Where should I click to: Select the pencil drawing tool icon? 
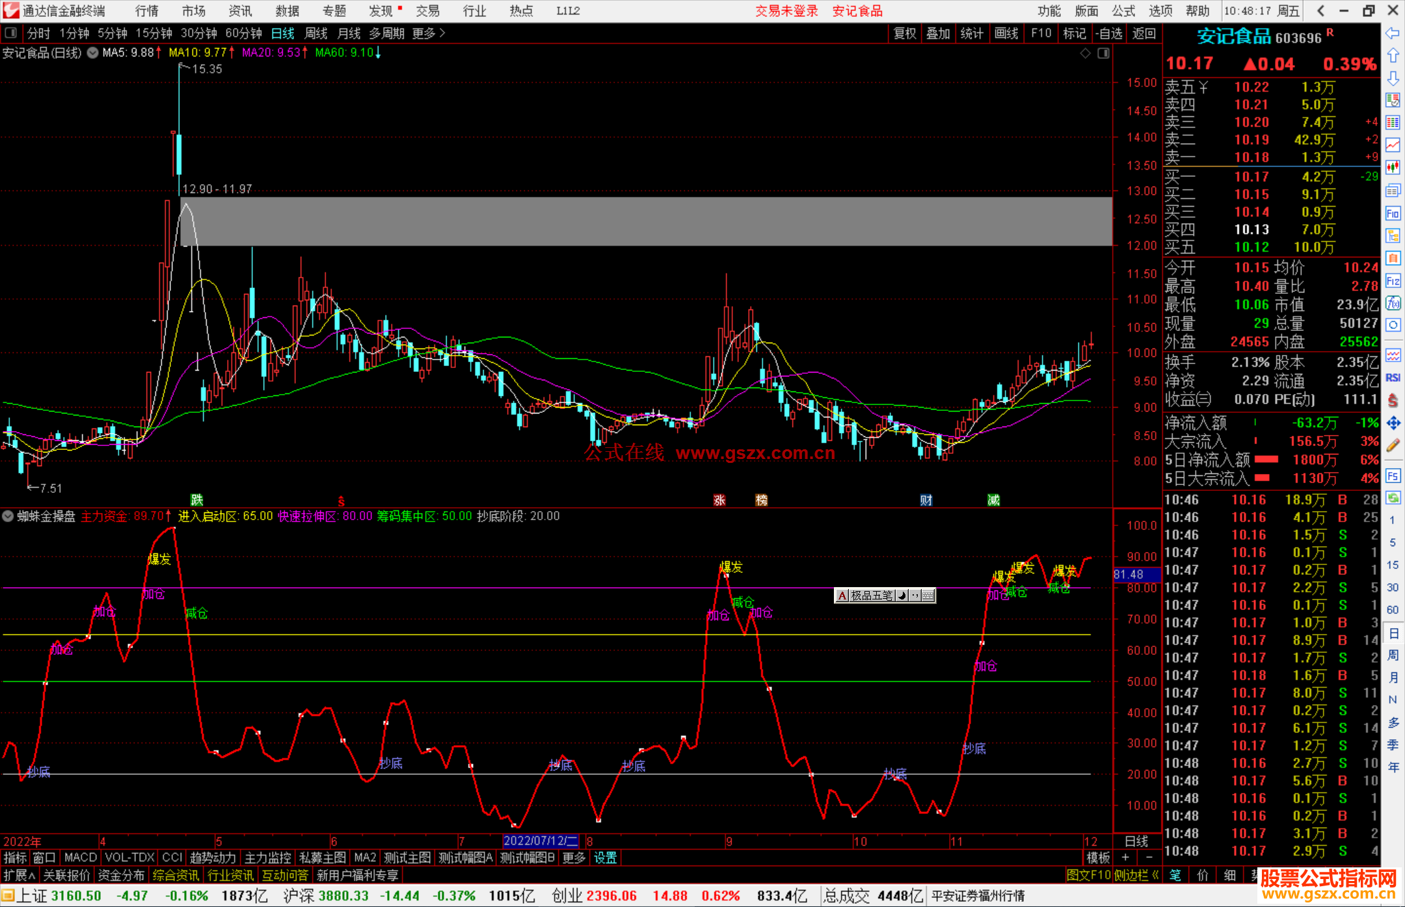pos(1393,445)
